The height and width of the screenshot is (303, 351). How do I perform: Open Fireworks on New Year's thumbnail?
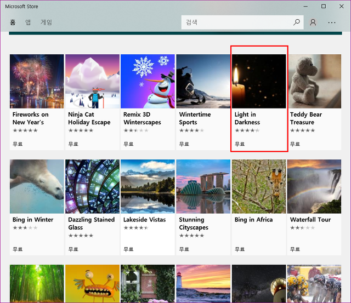[x=37, y=81]
